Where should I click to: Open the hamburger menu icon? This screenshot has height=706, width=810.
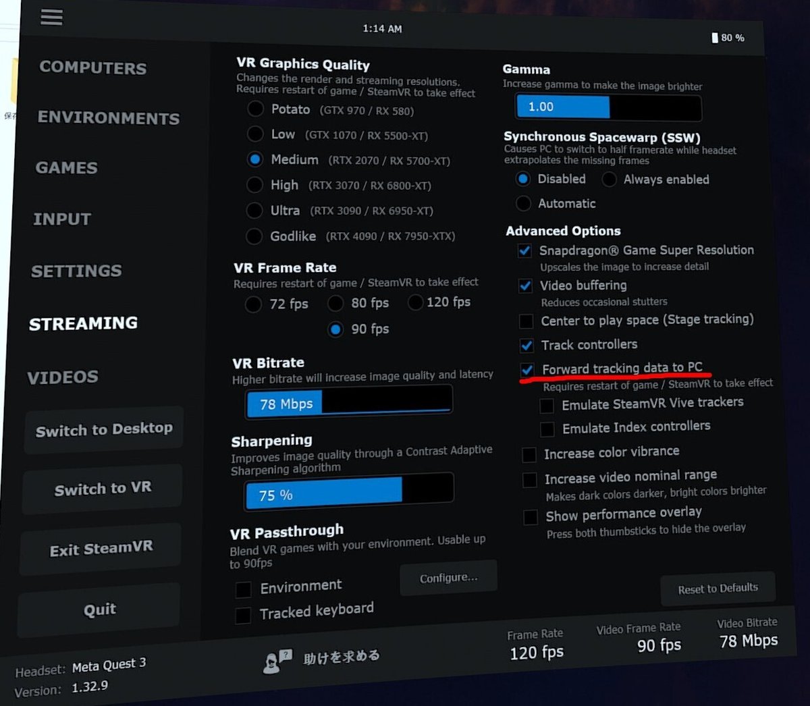(x=51, y=17)
